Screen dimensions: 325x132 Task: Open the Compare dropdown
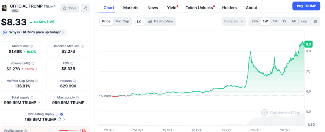click(234, 21)
